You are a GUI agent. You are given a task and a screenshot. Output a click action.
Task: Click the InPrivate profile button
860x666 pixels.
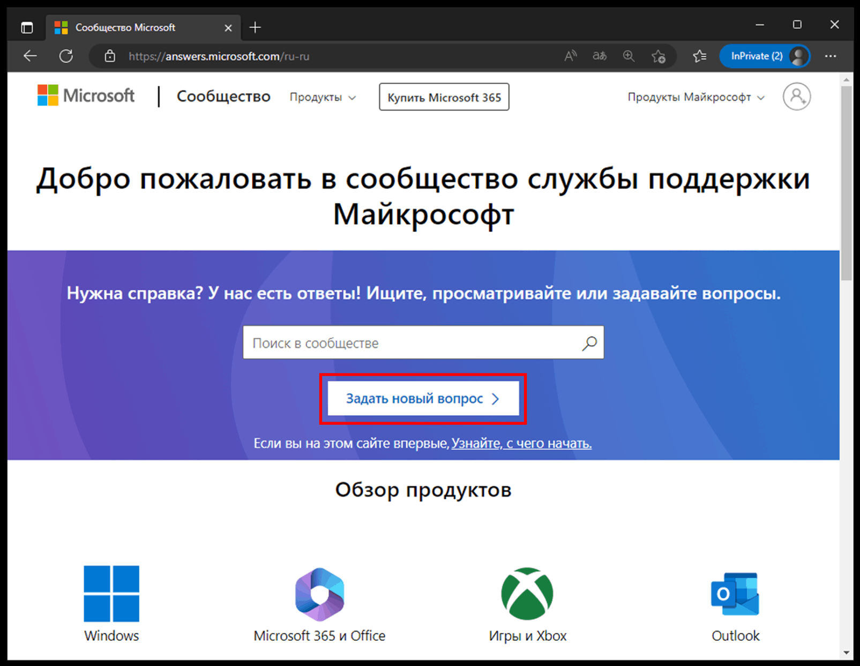click(x=764, y=56)
